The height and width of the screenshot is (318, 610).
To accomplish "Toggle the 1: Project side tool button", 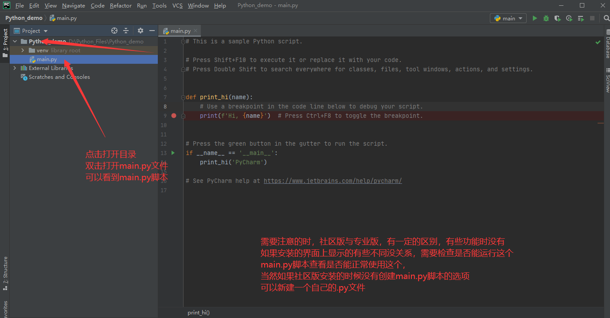I will tap(5, 43).
